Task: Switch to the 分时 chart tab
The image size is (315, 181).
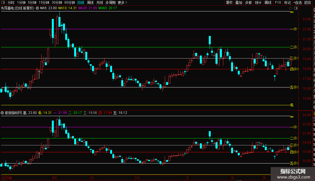Action: [x=11, y=3]
